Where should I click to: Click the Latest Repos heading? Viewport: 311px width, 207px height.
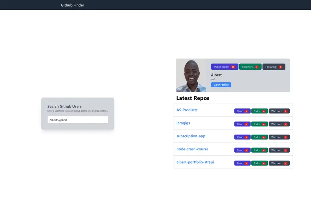193,98
